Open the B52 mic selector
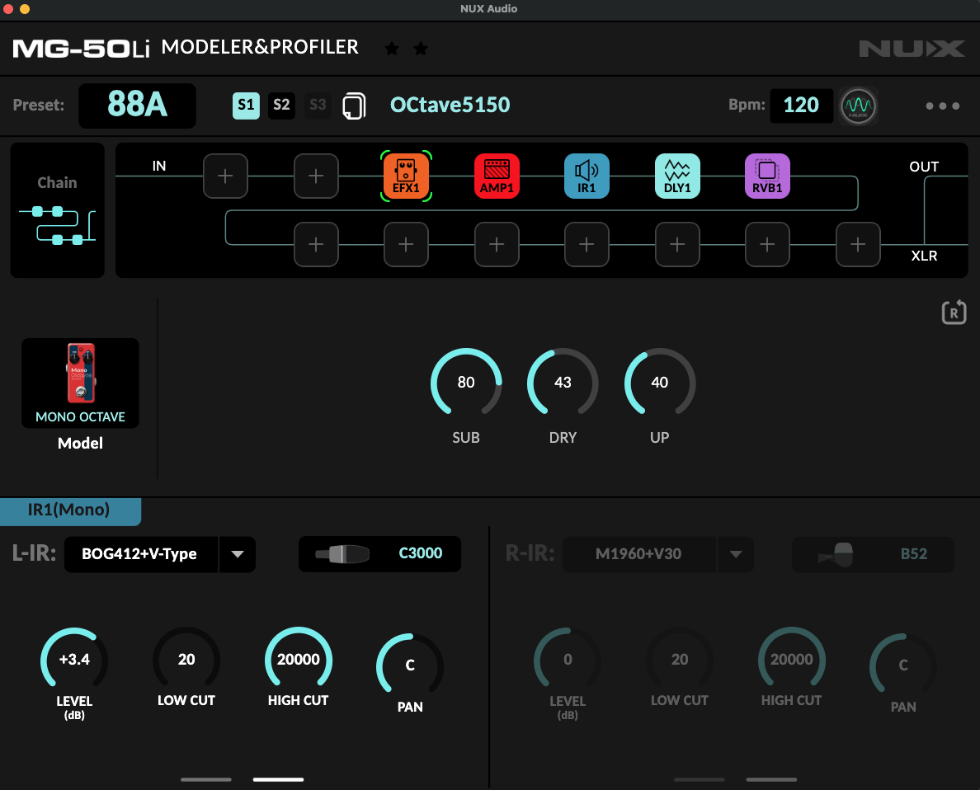This screenshot has height=790, width=980. coord(873,554)
